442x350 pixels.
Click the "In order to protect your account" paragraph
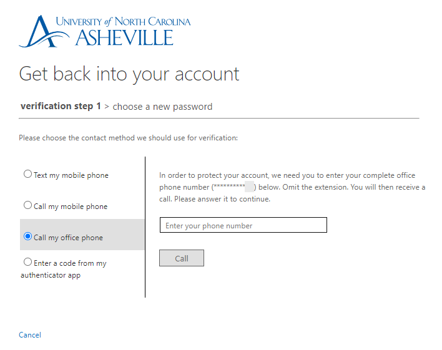point(292,187)
